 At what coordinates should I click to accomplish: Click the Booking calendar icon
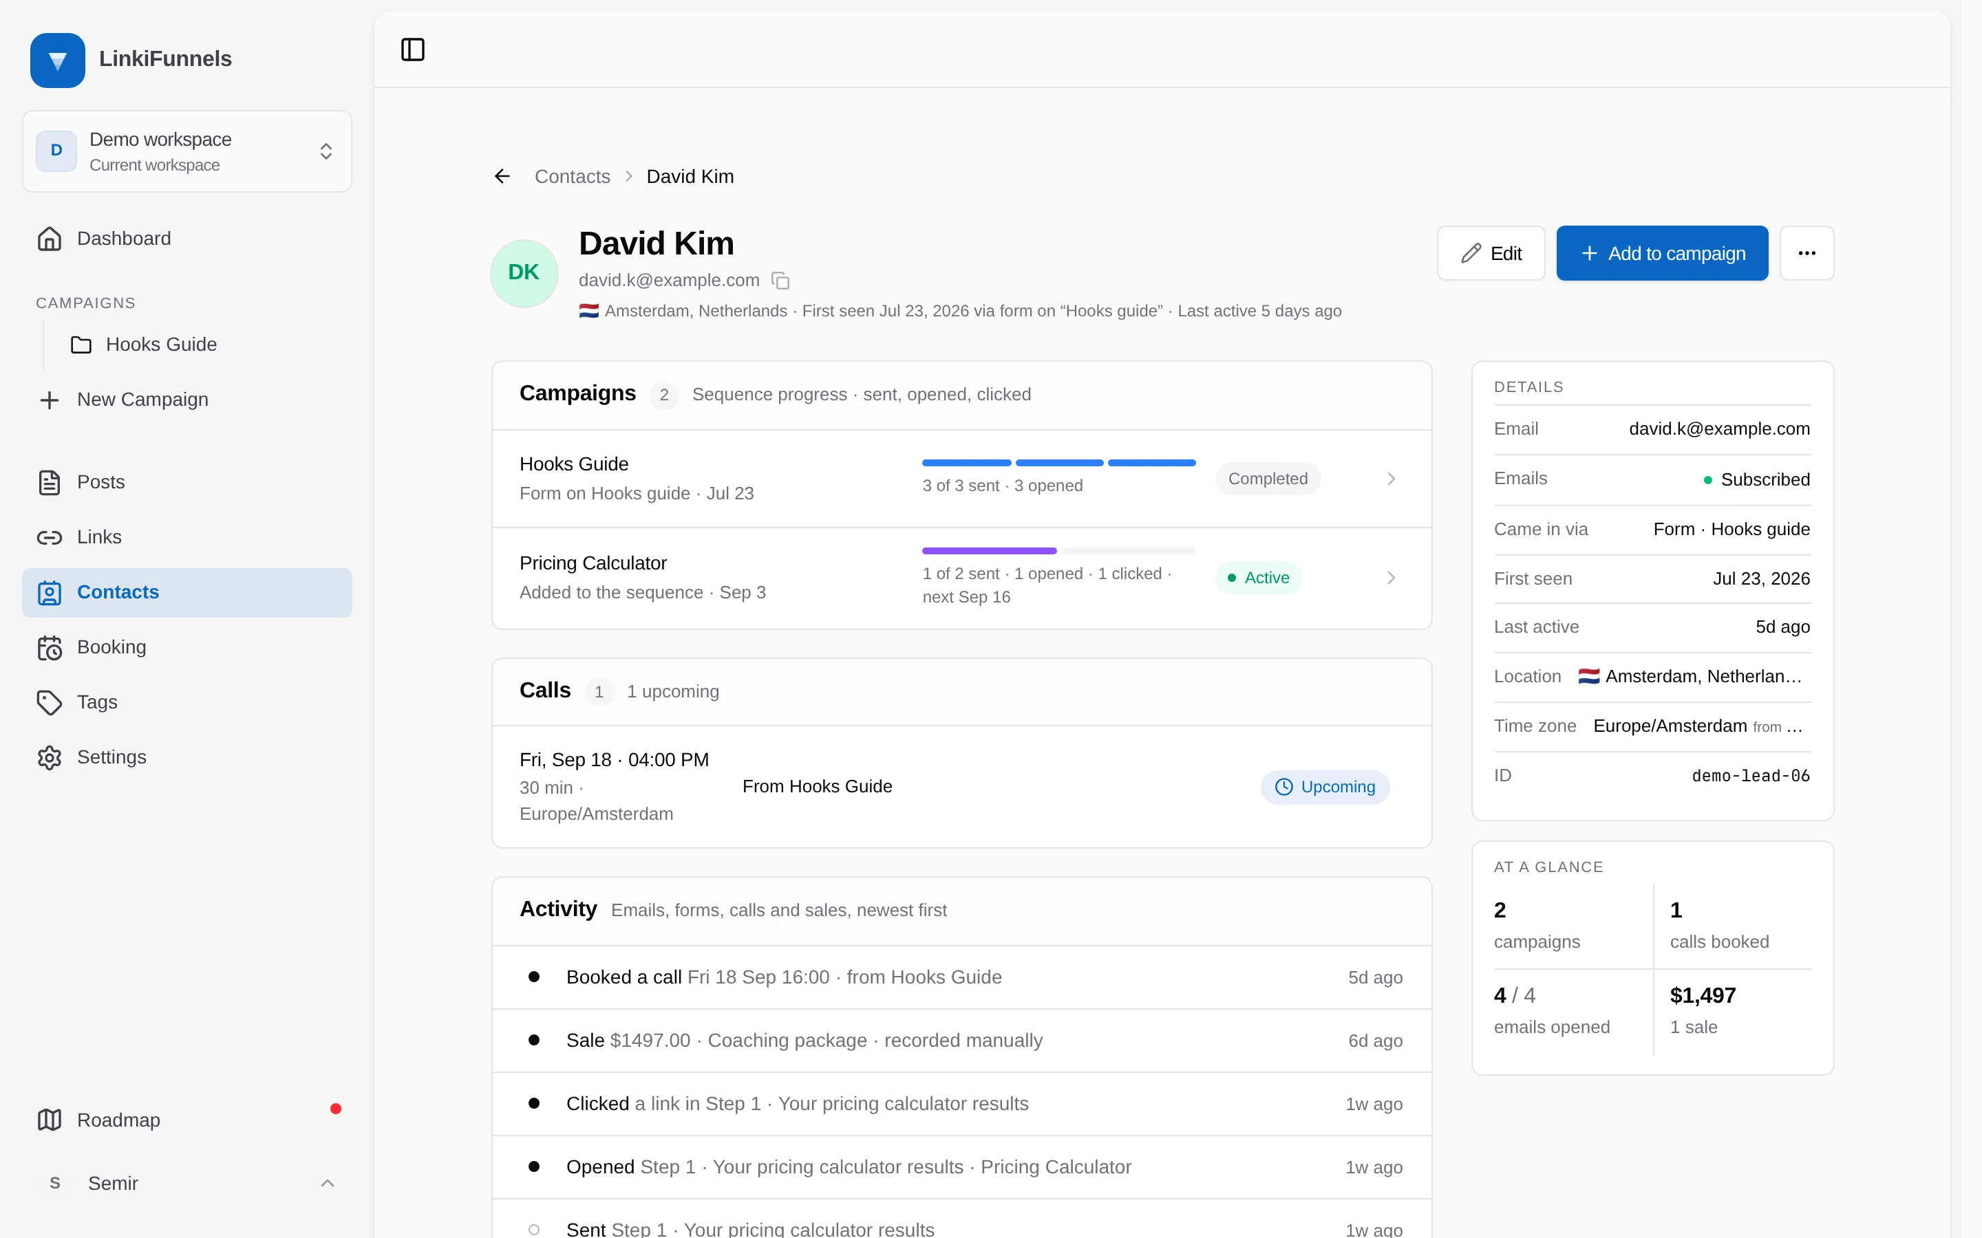coord(49,648)
